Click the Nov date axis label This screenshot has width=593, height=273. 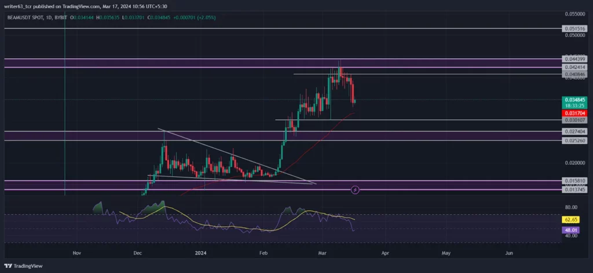coord(77,253)
